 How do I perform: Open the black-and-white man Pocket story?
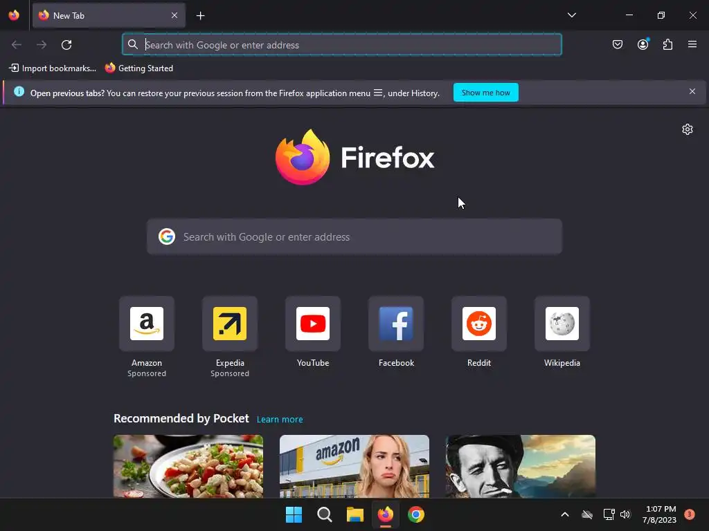[x=521, y=466]
